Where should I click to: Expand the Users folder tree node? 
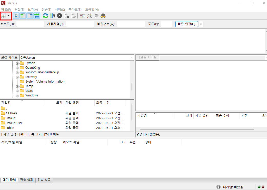[17, 91]
